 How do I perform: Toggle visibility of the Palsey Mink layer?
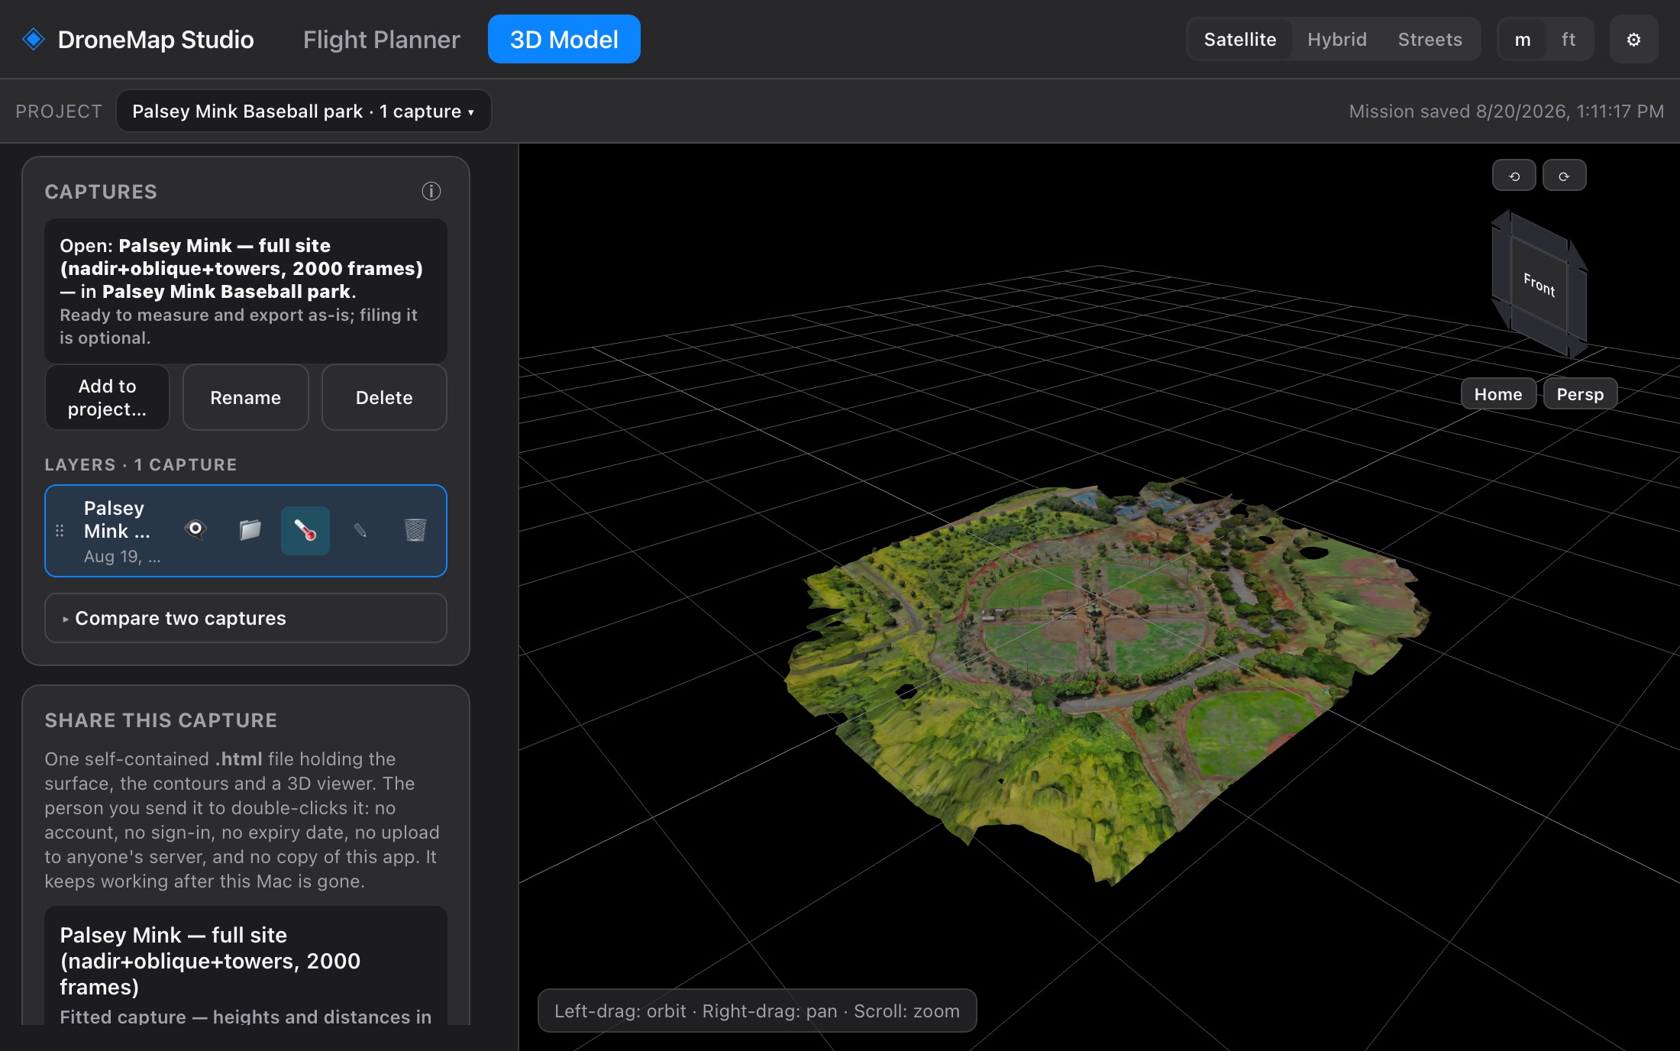[x=195, y=529]
